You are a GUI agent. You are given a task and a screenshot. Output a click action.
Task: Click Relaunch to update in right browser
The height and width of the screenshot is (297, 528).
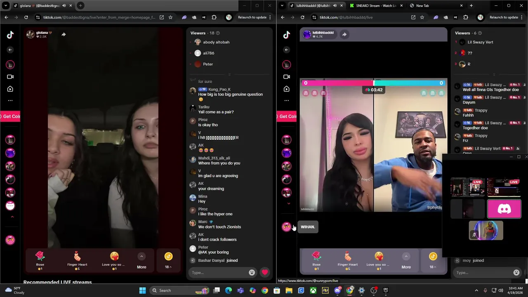(x=504, y=17)
